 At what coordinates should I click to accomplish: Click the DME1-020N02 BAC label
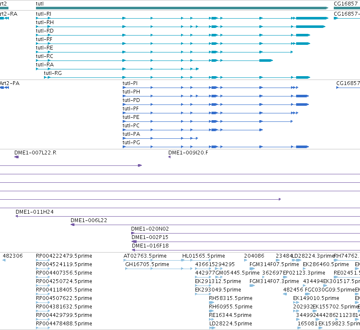tap(150, 229)
